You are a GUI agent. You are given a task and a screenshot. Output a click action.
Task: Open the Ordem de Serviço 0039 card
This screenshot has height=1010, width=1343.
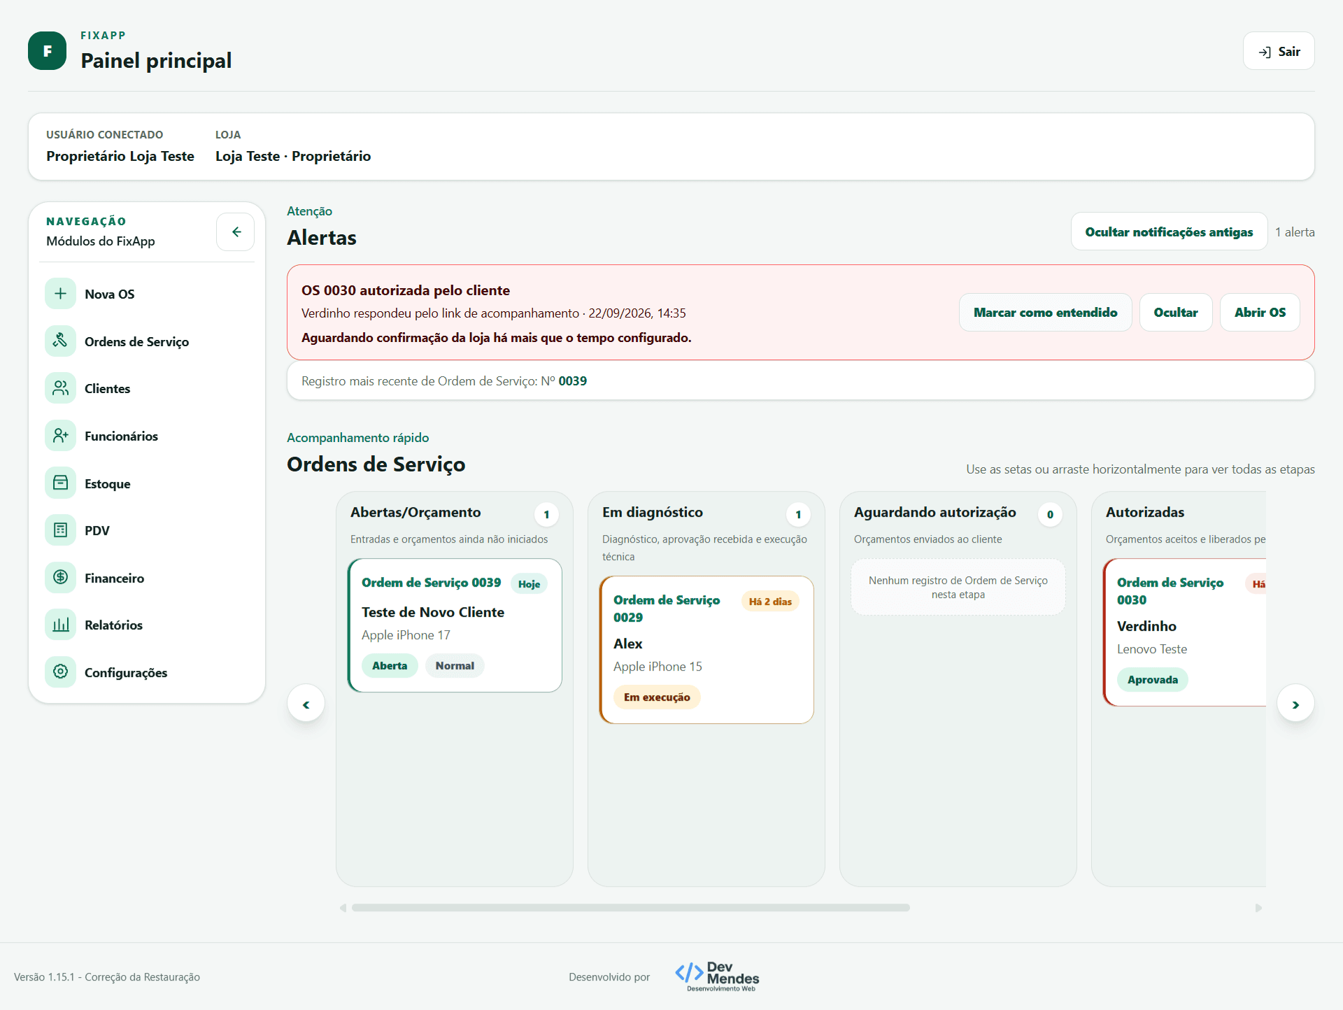pos(455,625)
